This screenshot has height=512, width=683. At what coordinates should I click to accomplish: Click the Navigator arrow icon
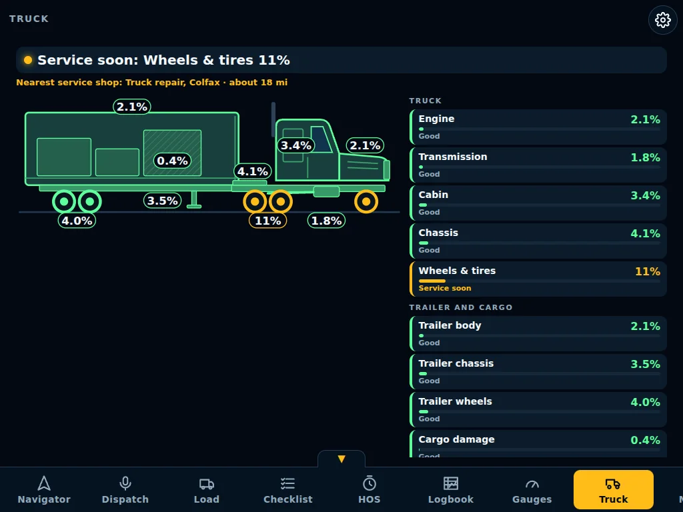pos(44,483)
